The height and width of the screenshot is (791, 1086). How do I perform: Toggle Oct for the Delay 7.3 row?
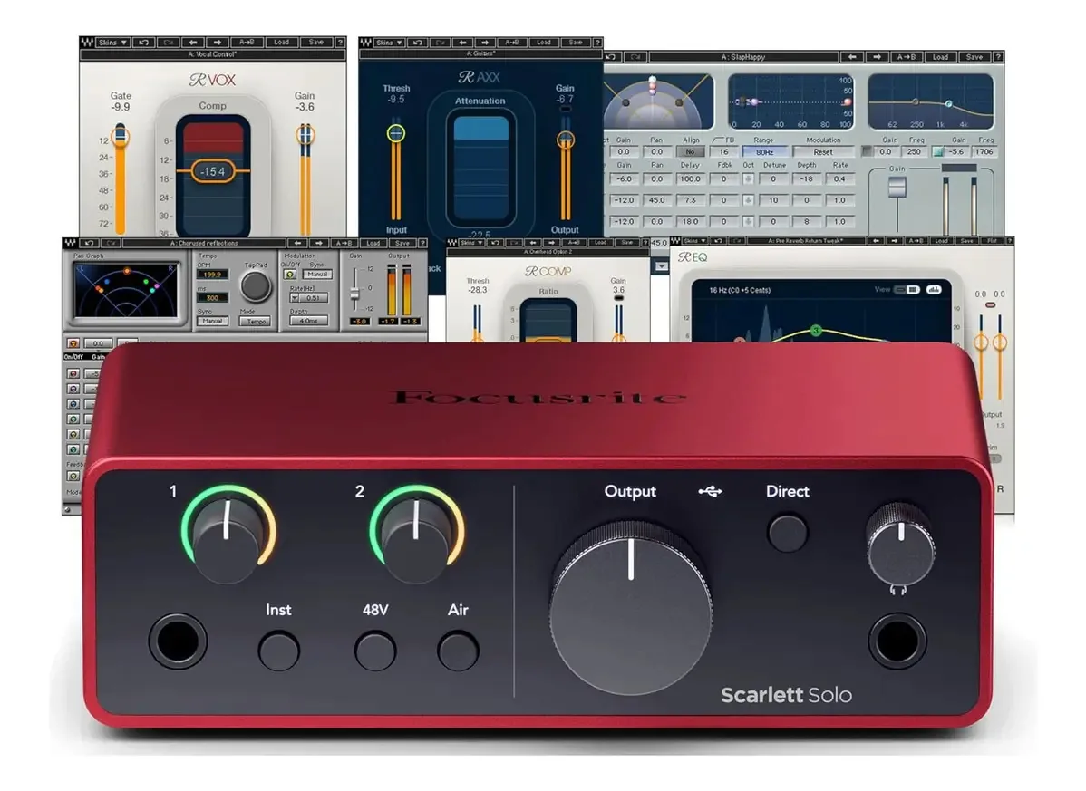748,200
